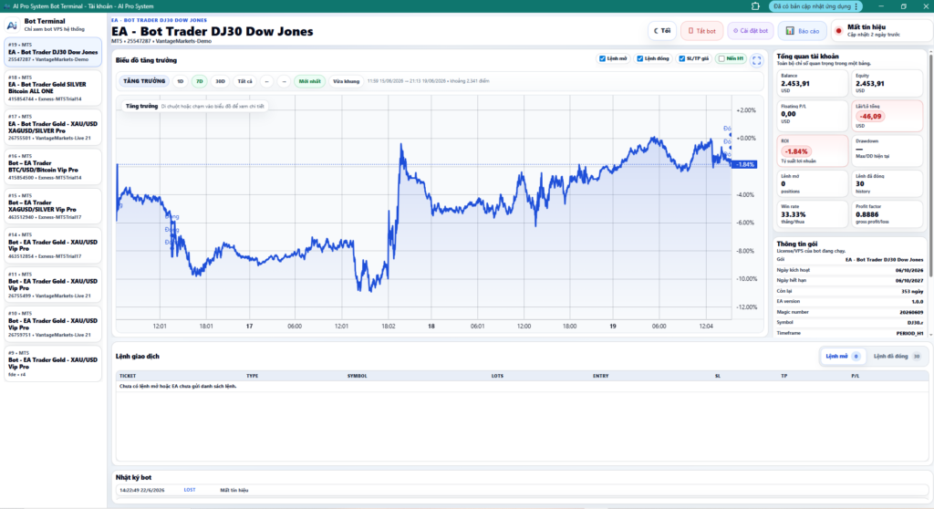Select bot #19 EA - Bot Trader DJ30 Dow Jones
The image size is (934, 509).
[x=53, y=52]
